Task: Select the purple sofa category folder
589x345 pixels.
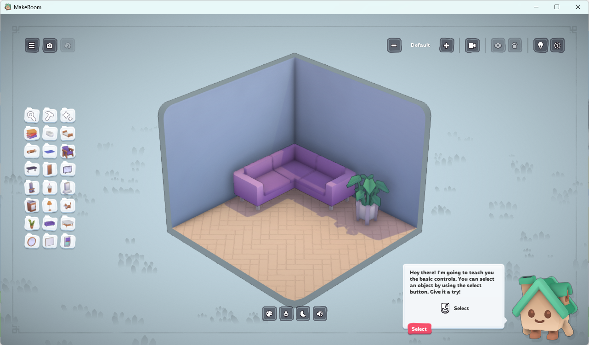Action: 50,223
